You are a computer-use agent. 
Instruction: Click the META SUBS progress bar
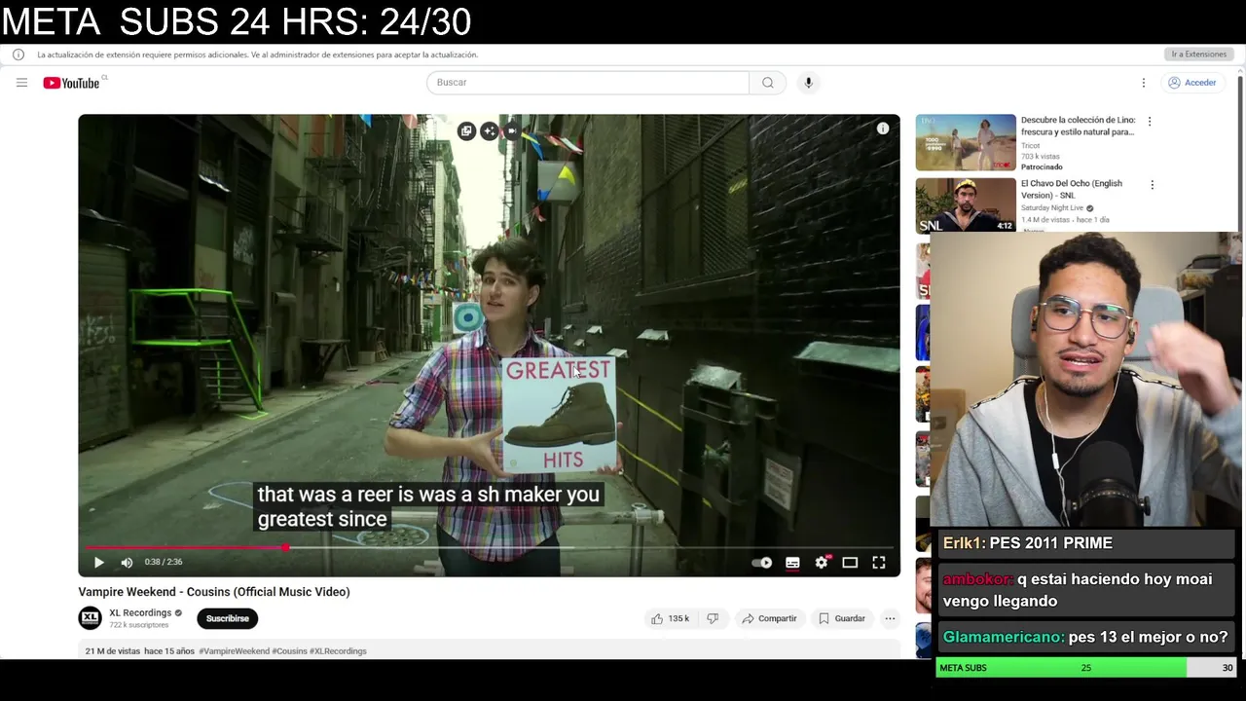click(x=1085, y=668)
